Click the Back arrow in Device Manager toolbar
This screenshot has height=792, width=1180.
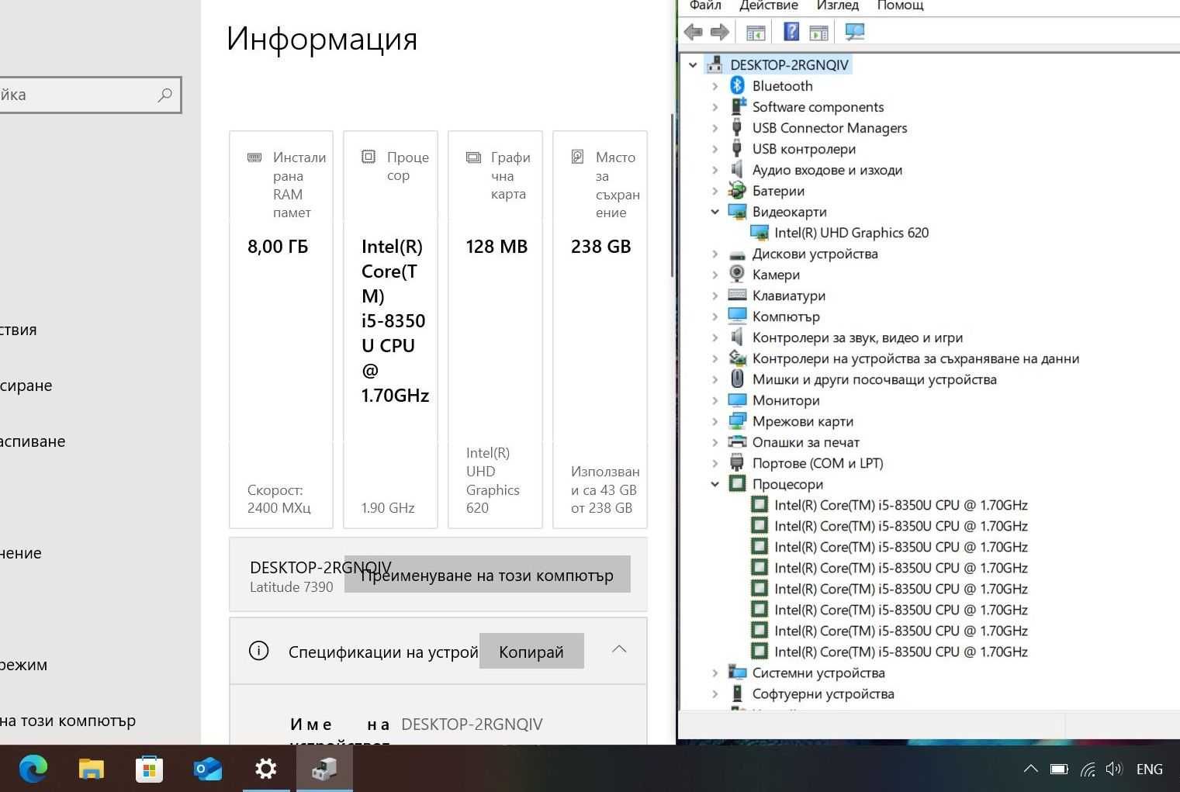(x=693, y=32)
